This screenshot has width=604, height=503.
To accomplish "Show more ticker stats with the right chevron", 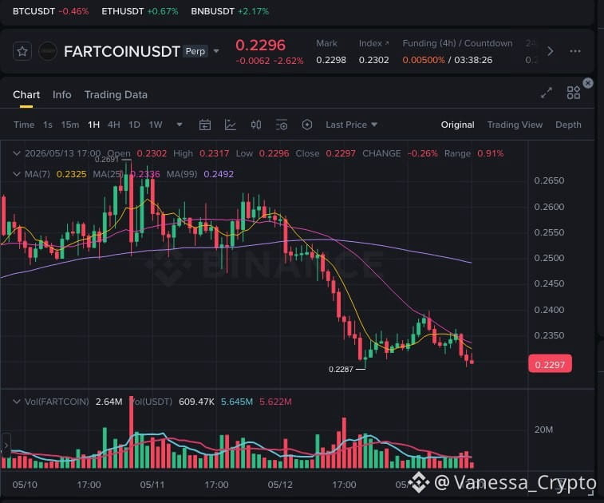I will 551,51.
